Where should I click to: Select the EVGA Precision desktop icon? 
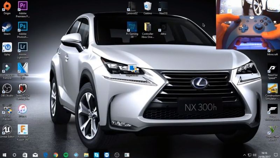click(7, 112)
